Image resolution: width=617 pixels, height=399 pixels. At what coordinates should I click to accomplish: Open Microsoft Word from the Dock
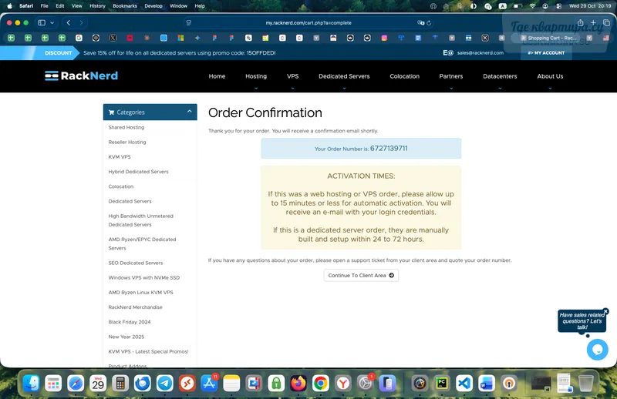pos(487,383)
